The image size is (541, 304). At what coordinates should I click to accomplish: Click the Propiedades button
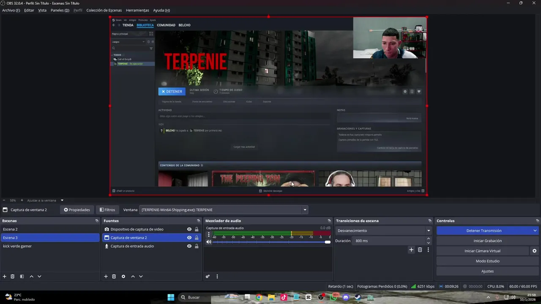pyautogui.click(x=77, y=210)
